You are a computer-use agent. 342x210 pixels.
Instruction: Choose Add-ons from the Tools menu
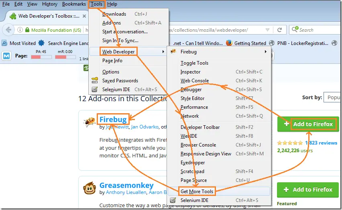(129, 23)
